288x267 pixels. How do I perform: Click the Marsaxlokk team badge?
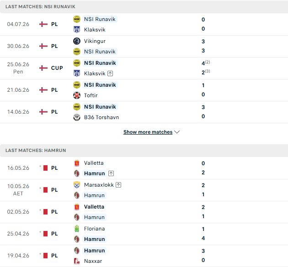pos(77,185)
